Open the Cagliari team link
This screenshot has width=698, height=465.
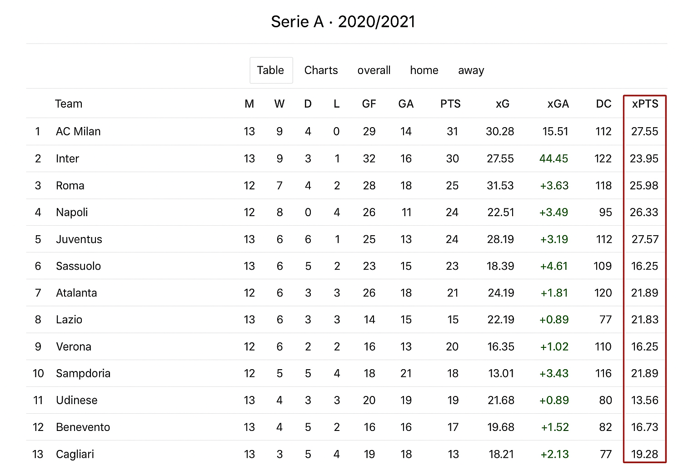pyautogui.click(x=75, y=454)
